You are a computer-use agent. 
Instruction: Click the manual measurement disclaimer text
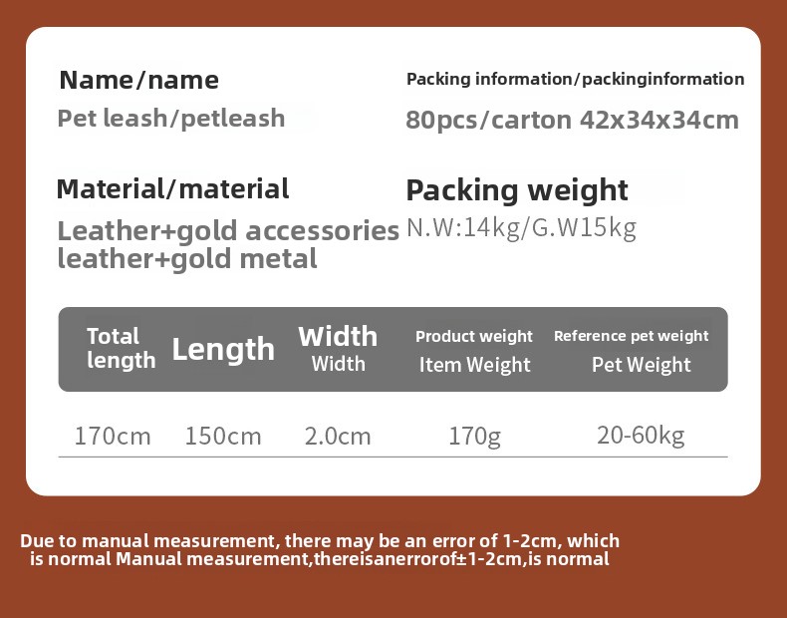[x=320, y=549]
